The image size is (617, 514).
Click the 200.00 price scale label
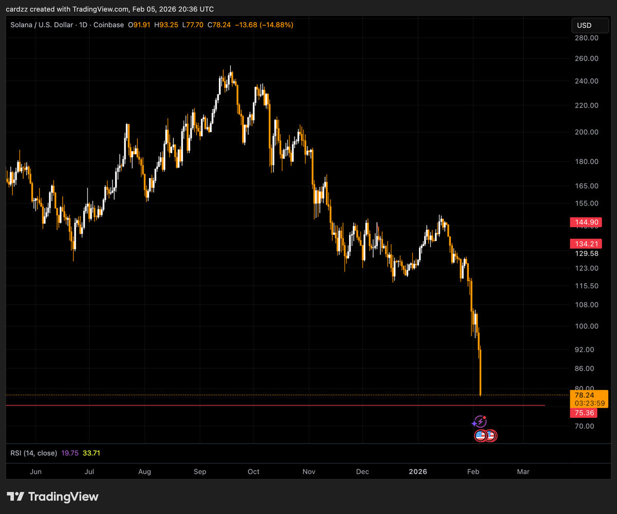click(x=587, y=132)
